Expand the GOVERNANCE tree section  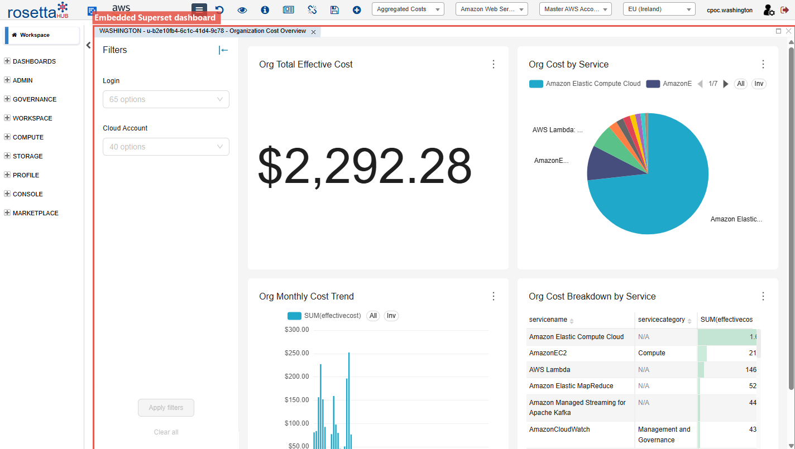(7, 99)
